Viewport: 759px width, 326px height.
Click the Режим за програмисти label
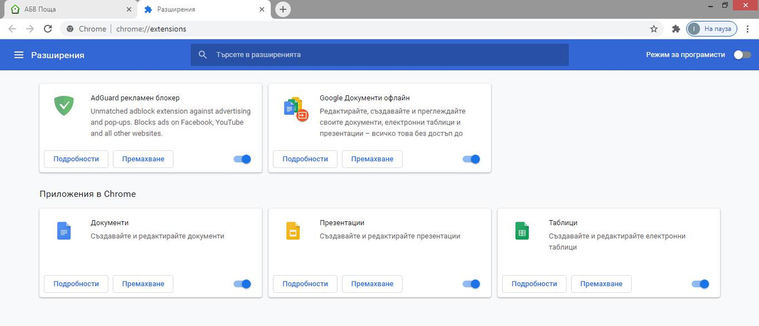[685, 54]
